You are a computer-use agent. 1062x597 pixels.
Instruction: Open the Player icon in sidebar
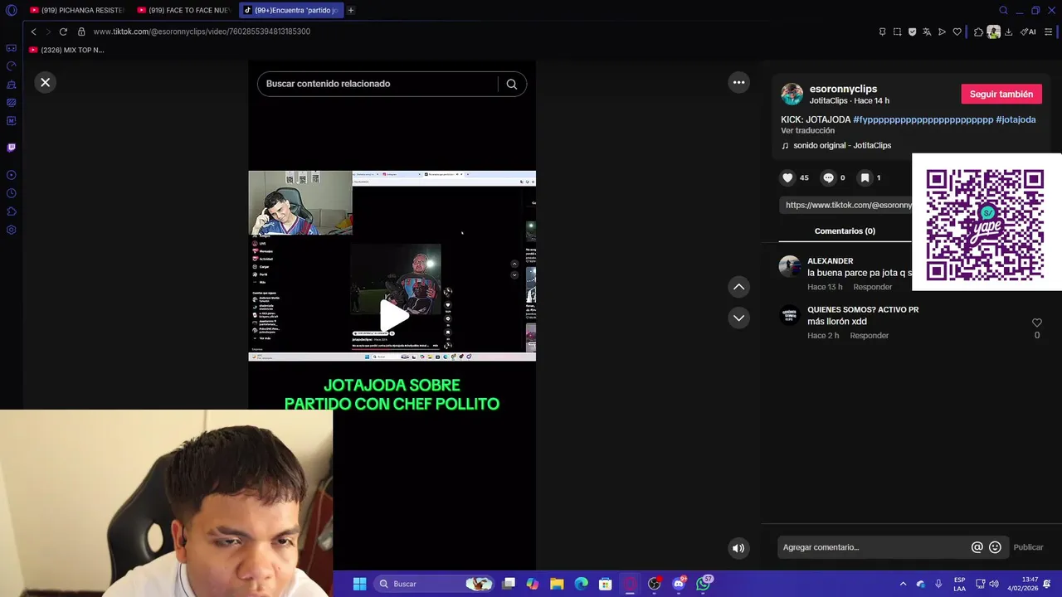point(12,175)
